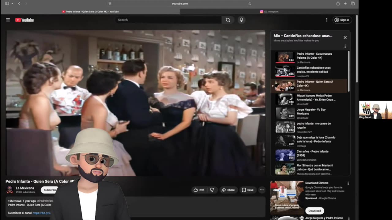Open Cien años - Pedro Infante (1954)
This screenshot has width=392, height=220.
pyautogui.click(x=309, y=155)
